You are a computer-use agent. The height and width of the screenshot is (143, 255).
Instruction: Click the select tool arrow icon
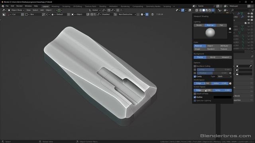(4, 14)
